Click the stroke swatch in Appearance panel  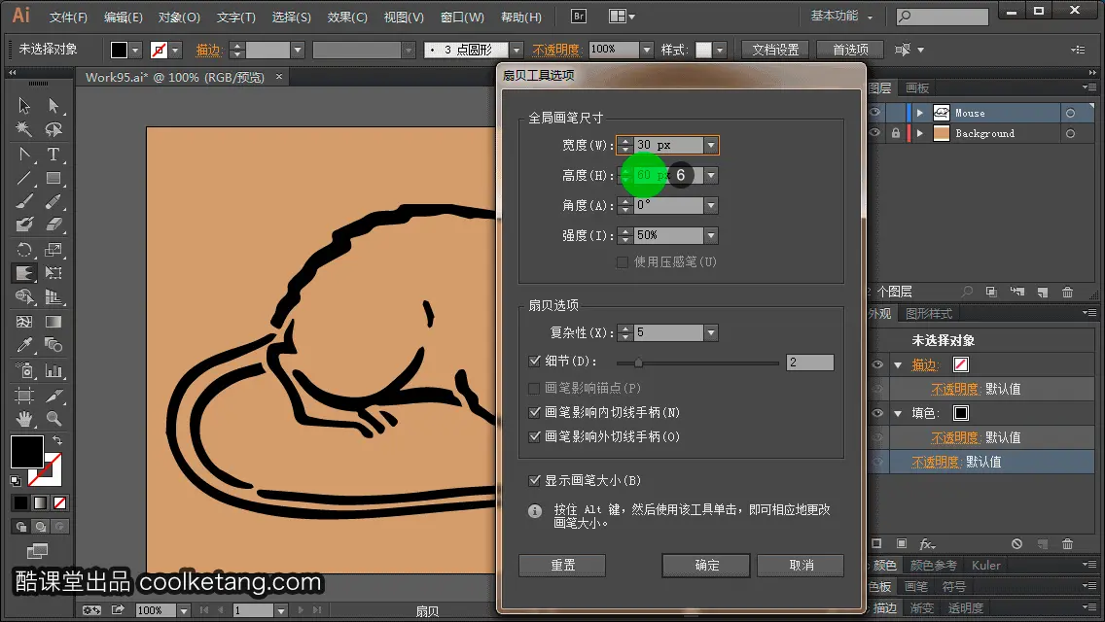pyautogui.click(x=960, y=364)
